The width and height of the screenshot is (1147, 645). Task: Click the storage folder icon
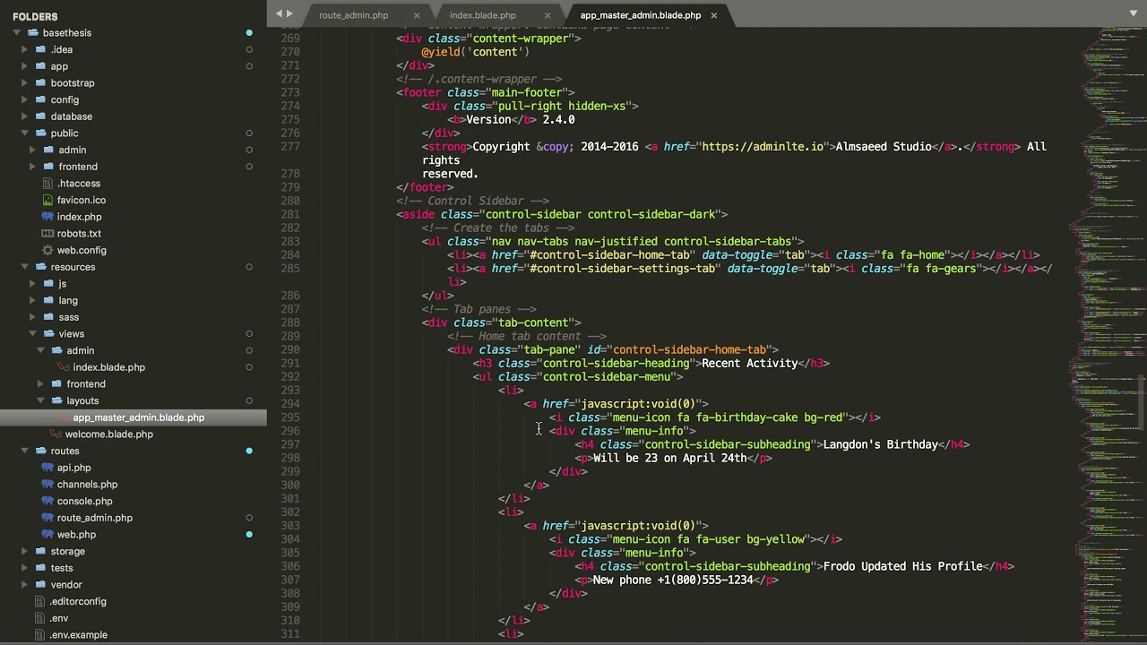(x=40, y=552)
